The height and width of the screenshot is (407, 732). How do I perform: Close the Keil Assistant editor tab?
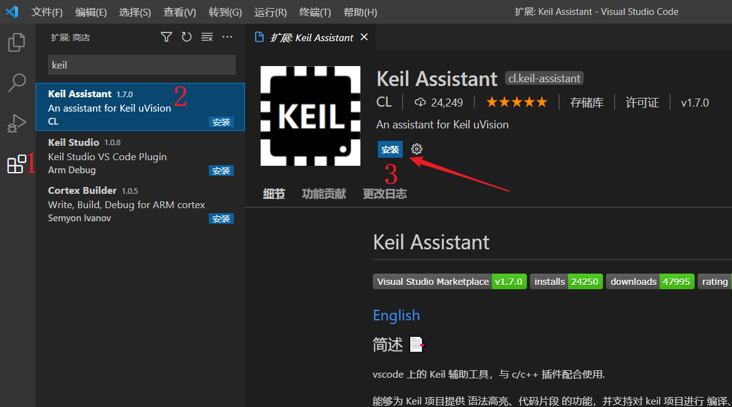click(364, 37)
